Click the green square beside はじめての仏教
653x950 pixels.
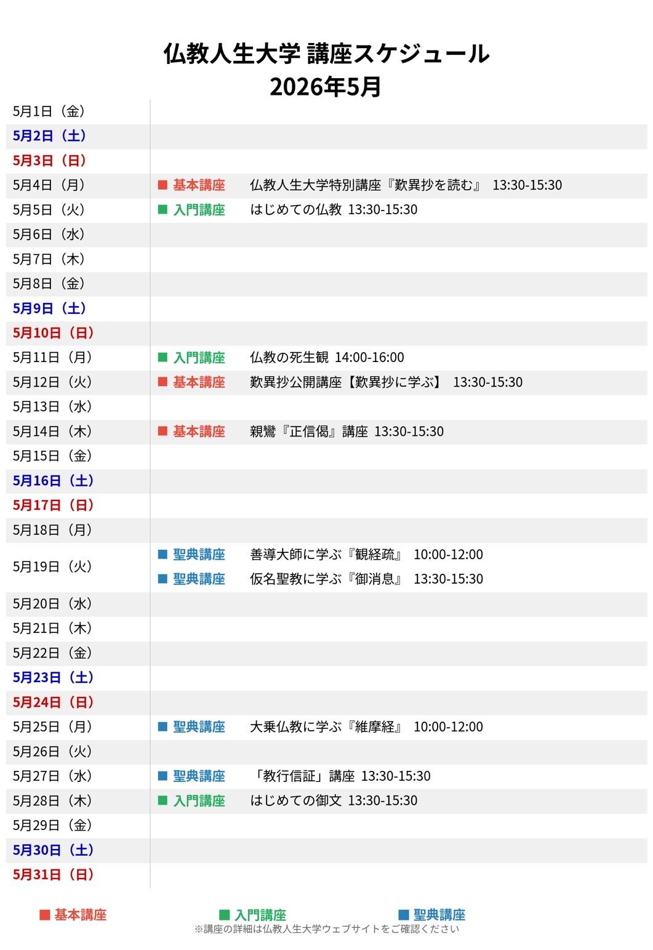[x=162, y=210]
